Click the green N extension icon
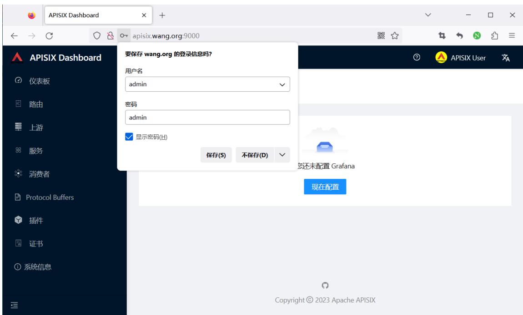The image size is (523, 315). pos(477,35)
